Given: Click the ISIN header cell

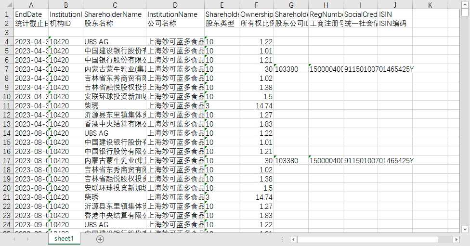Looking at the screenshot, I should (395, 14).
